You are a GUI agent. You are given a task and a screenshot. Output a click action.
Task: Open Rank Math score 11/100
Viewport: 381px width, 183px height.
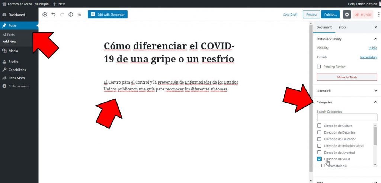[x=363, y=15]
